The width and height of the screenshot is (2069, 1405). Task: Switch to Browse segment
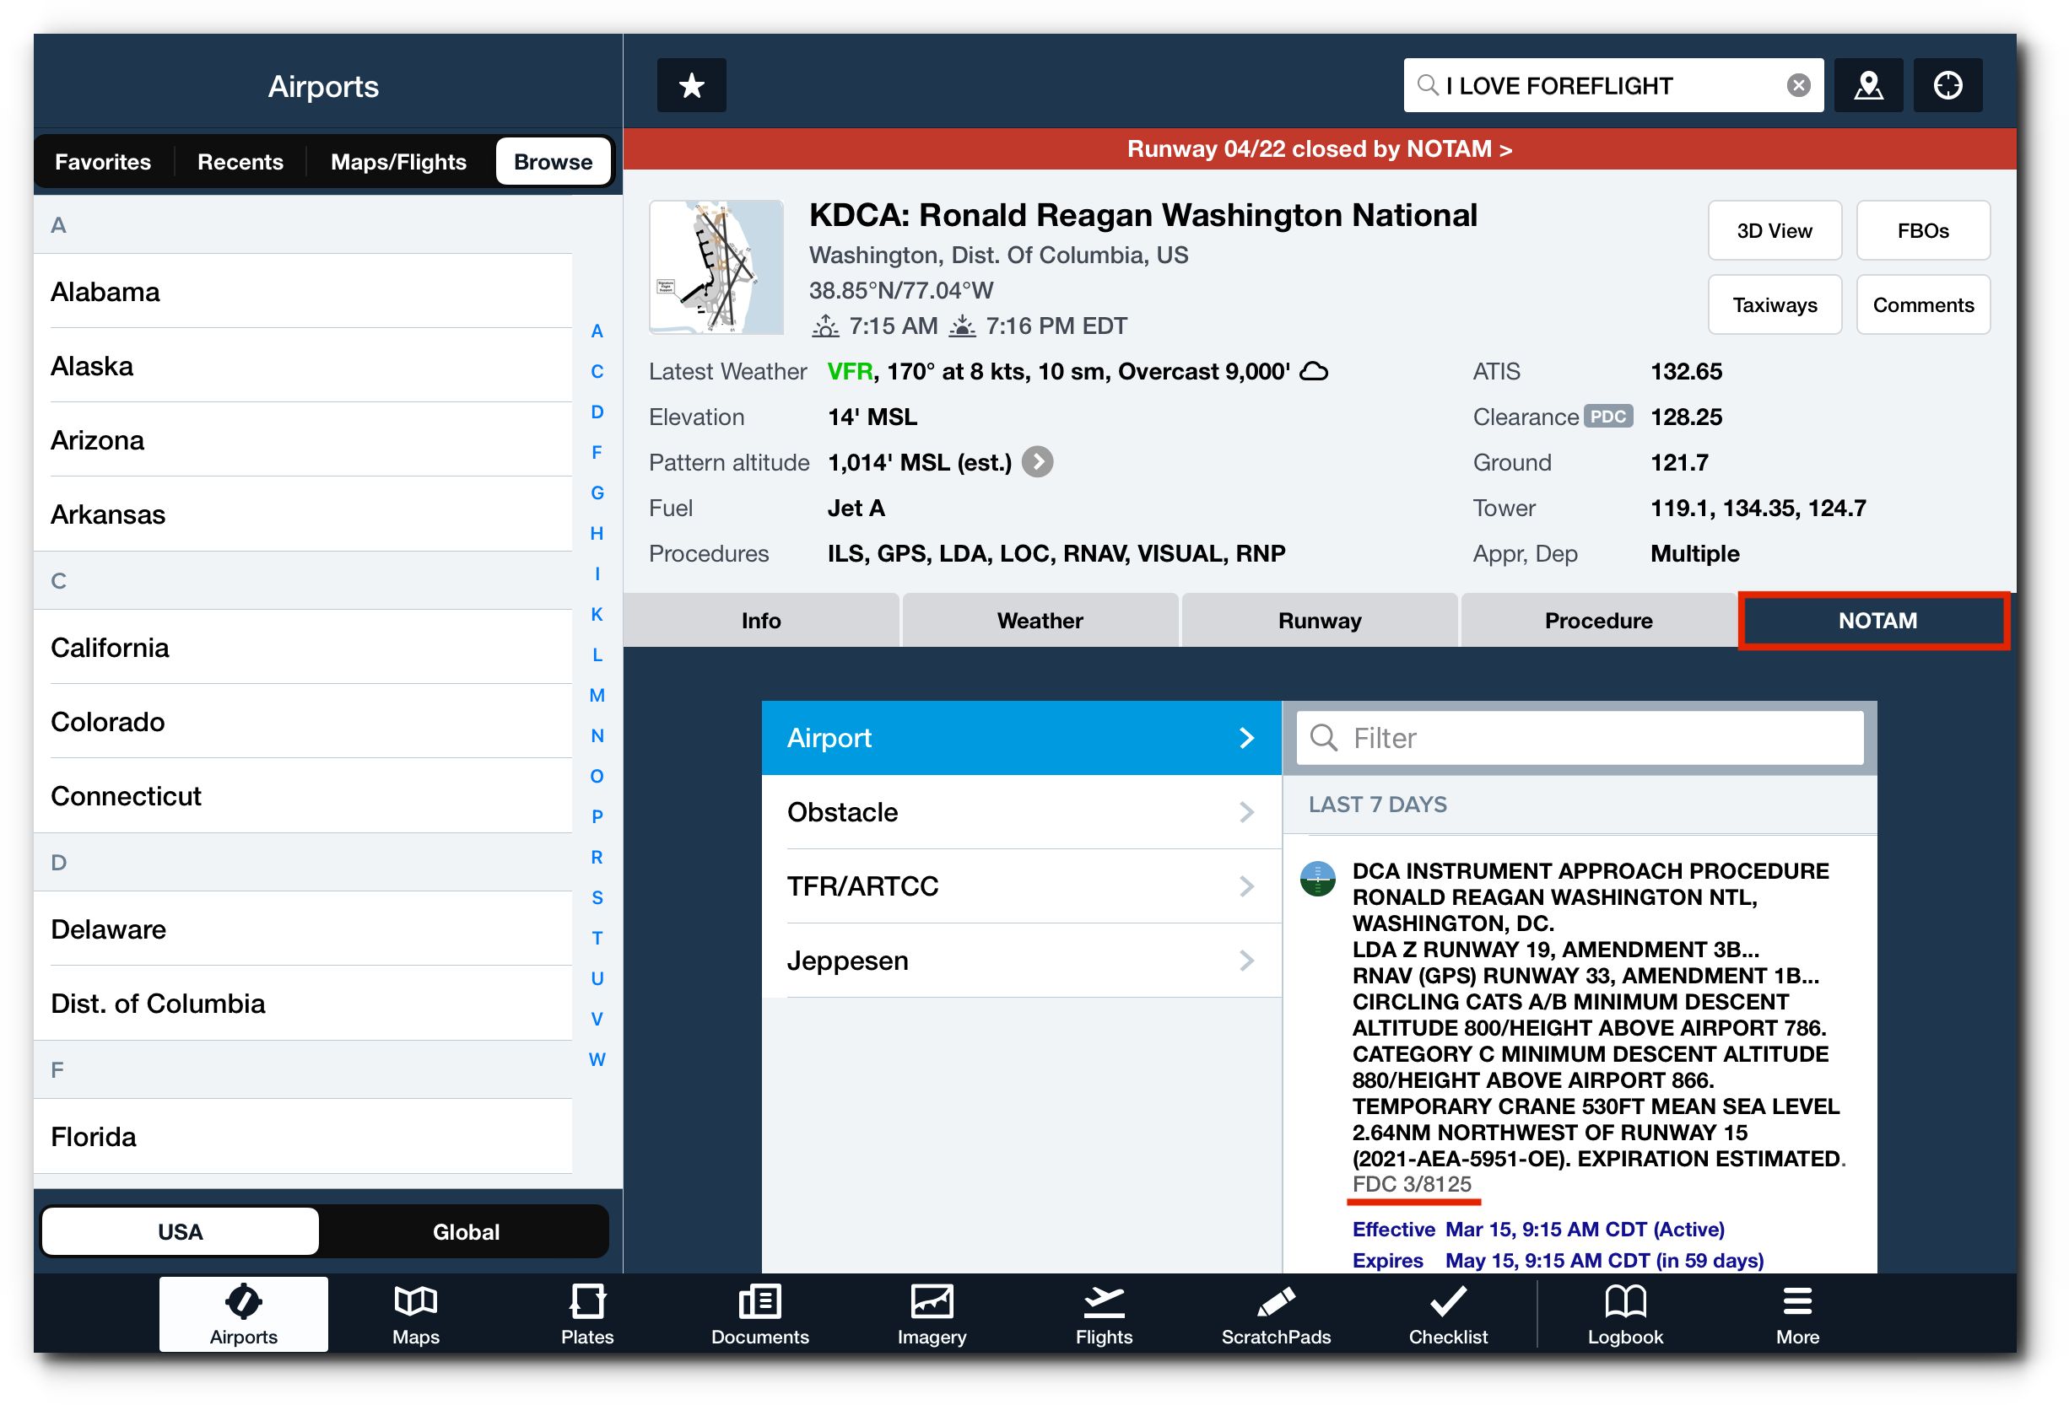pos(553,162)
